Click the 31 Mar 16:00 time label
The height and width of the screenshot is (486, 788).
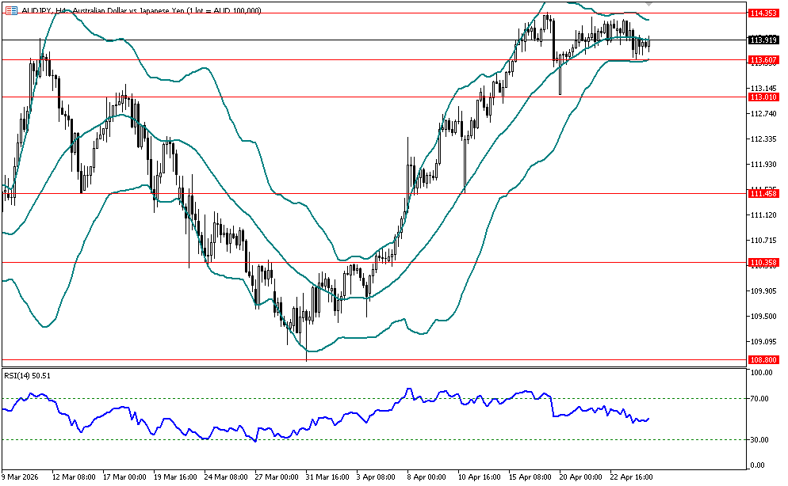[x=327, y=477]
